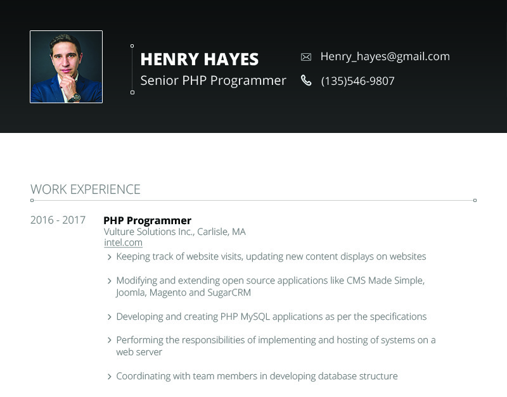Click chevron bullet before Keeping track line
507x397 pixels.
click(109, 257)
